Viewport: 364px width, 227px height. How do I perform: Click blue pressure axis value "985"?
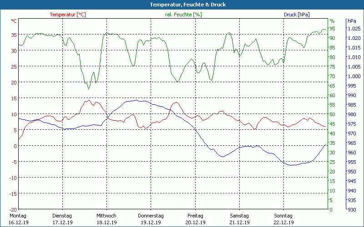pyautogui.click(x=352, y=105)
